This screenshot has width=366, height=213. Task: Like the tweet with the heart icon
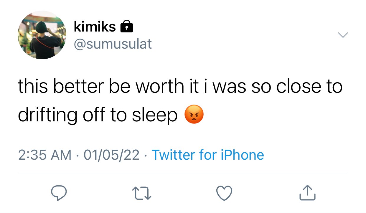(x=225, y=193)
